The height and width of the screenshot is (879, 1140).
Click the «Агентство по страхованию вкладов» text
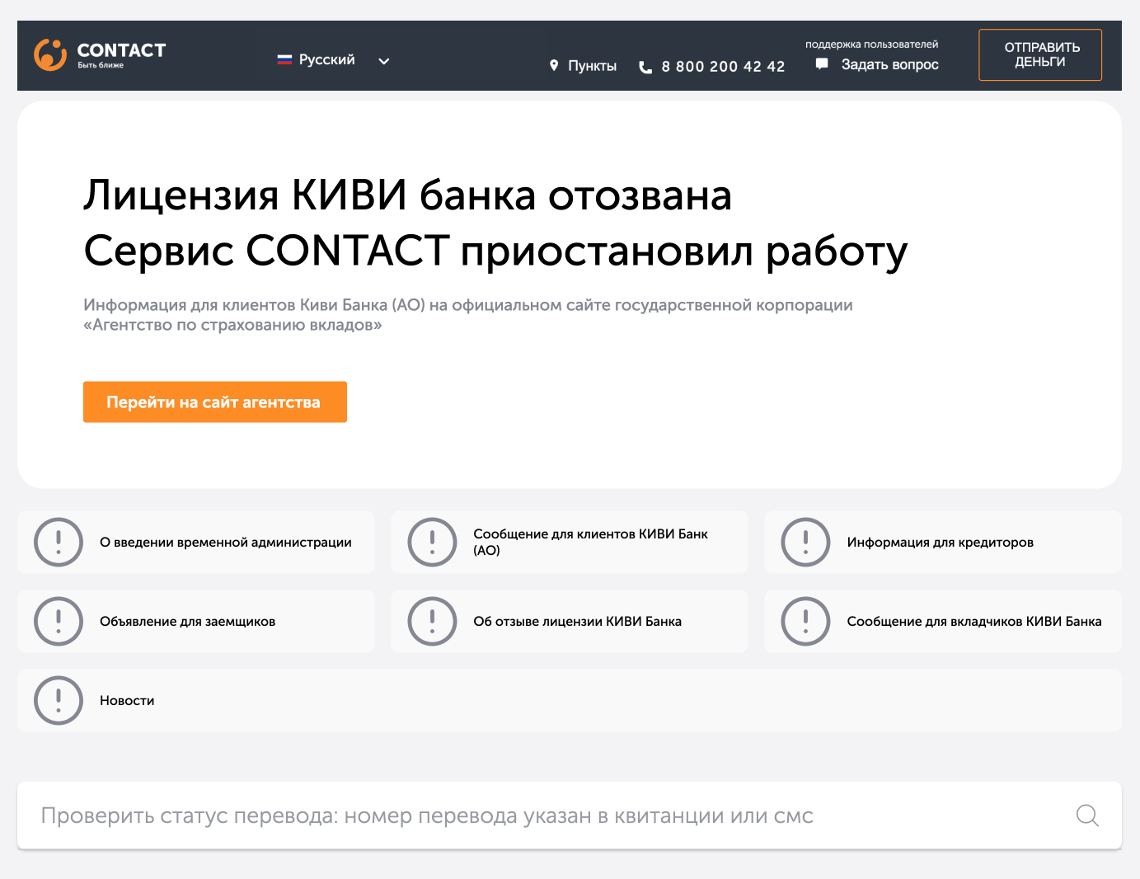point(232,325)
